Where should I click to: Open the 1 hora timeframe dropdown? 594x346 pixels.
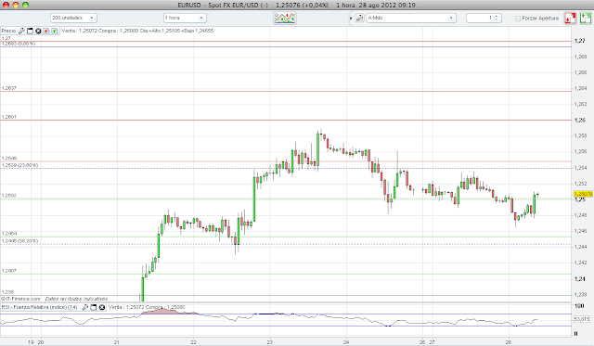(x=185, y=18)
